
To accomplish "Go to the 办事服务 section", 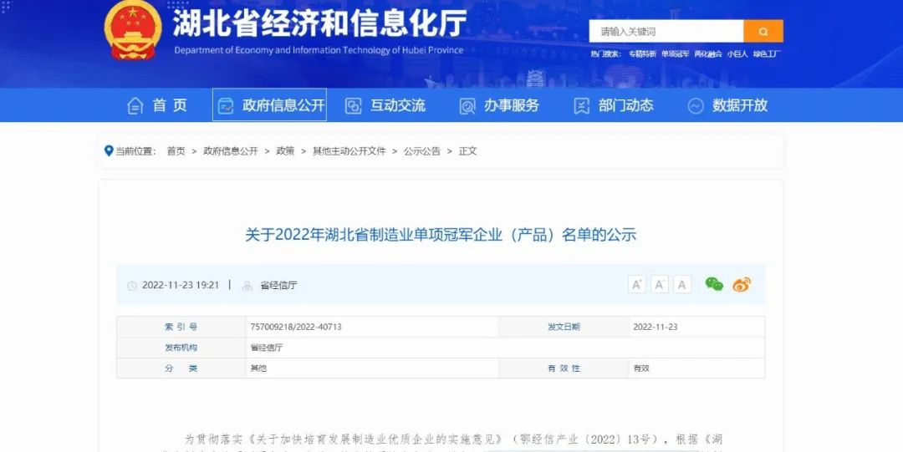I will click(x=499, y=105).
